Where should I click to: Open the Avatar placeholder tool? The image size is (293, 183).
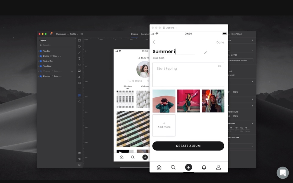[x=79, y=77]
